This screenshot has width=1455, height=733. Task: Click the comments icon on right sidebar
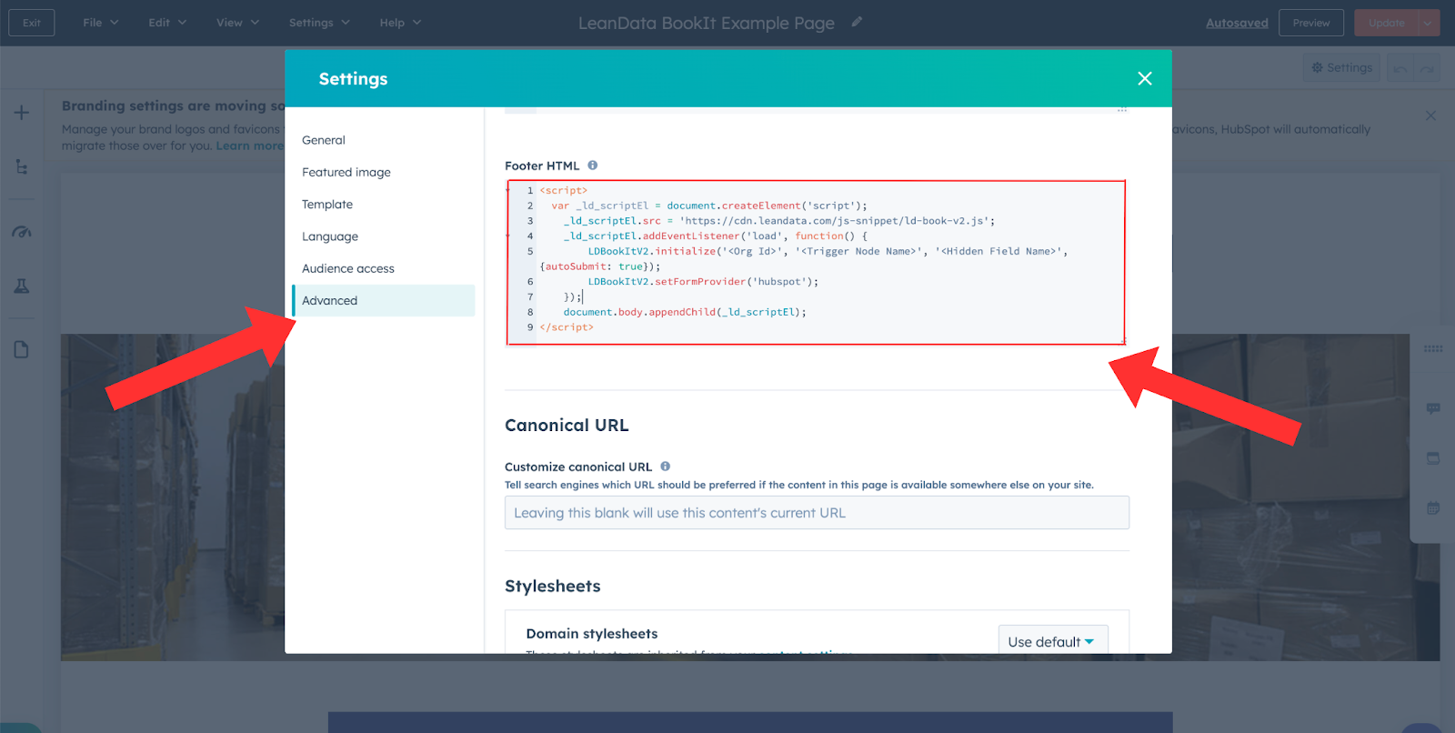(x=1433, y=408)
